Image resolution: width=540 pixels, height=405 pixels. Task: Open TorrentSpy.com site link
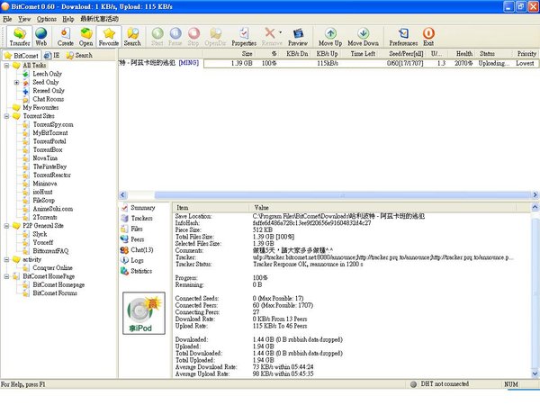[x=53, y=124]
